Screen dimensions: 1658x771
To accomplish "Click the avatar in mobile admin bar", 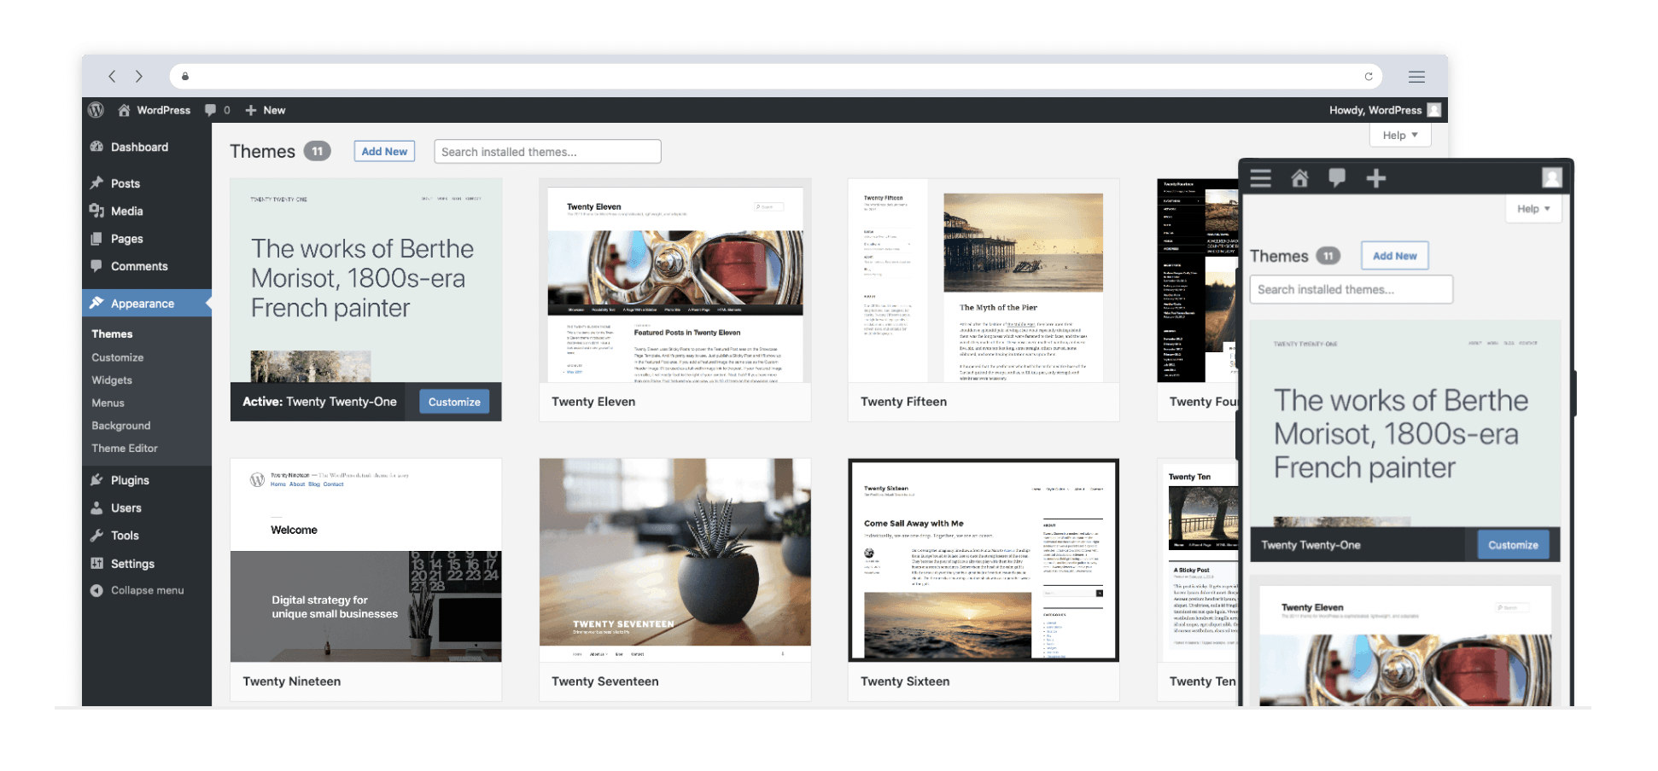I will pos(1551,177).
